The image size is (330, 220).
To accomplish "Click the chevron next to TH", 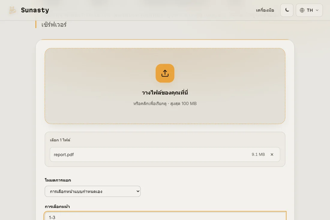I will 317,10.
